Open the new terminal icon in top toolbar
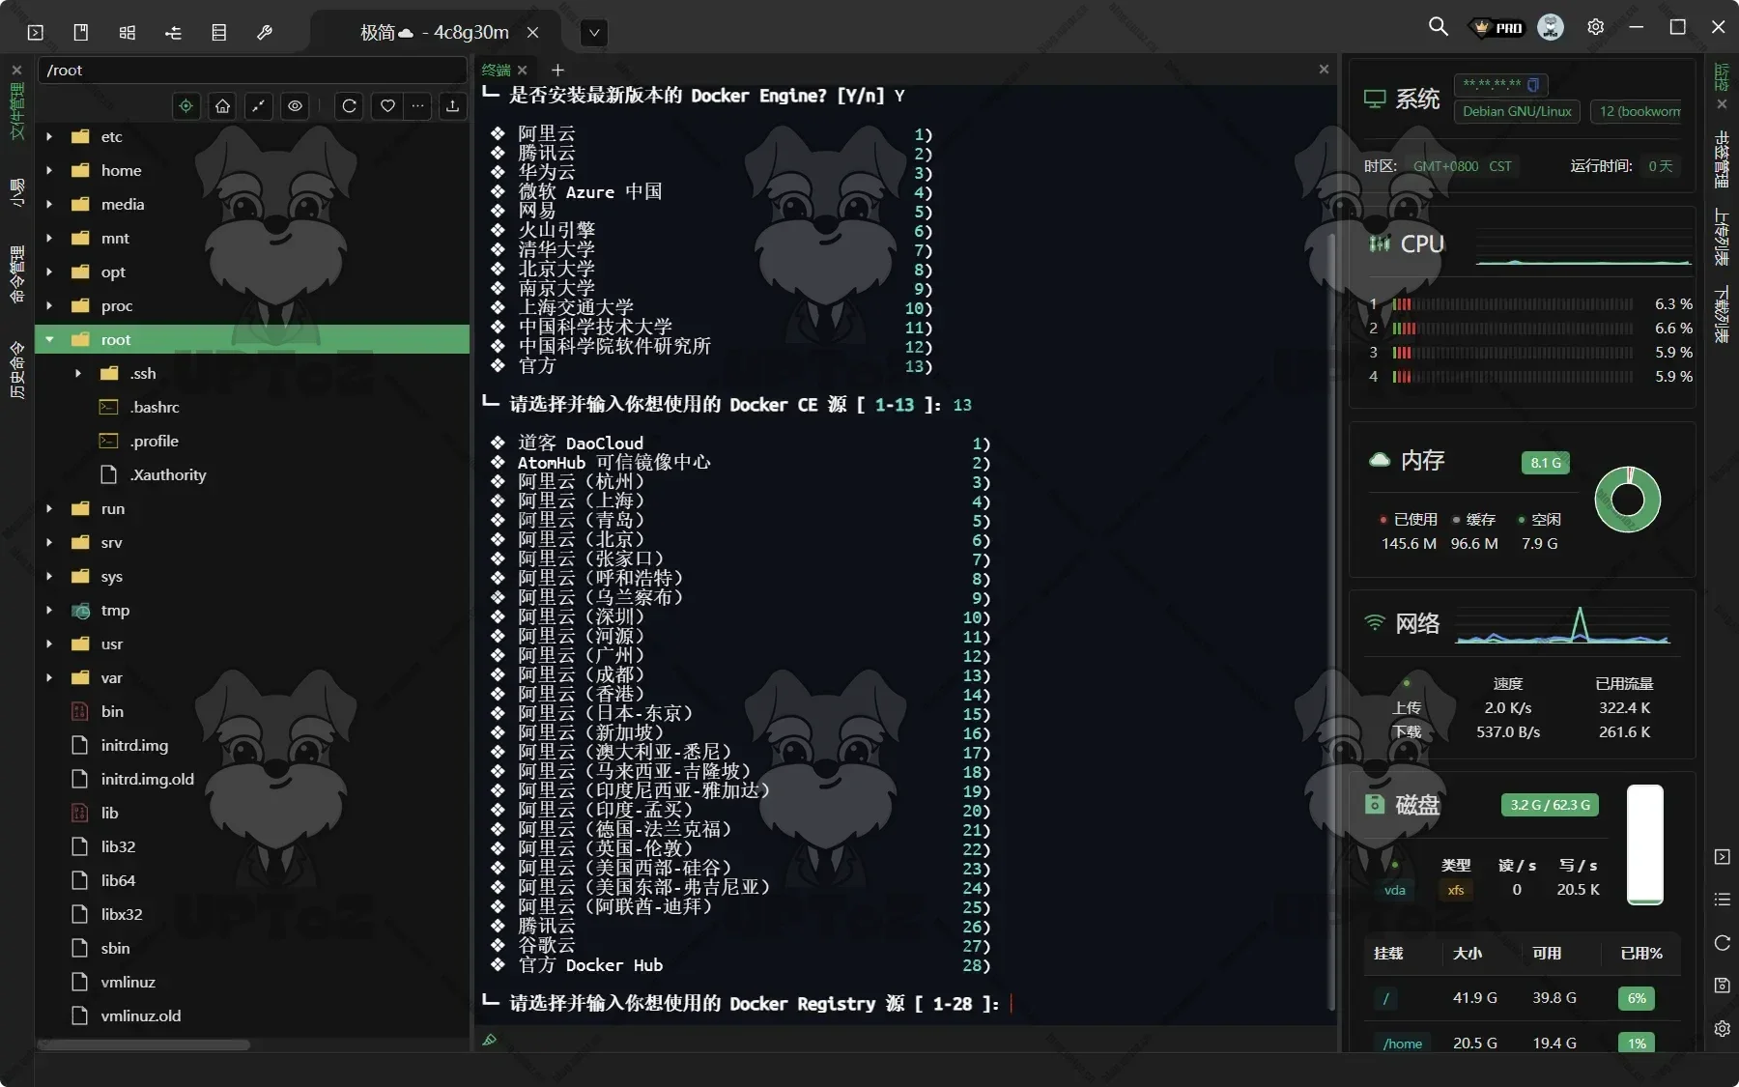The width and height of the screenshot is (1739, 1087). (36, 32)
